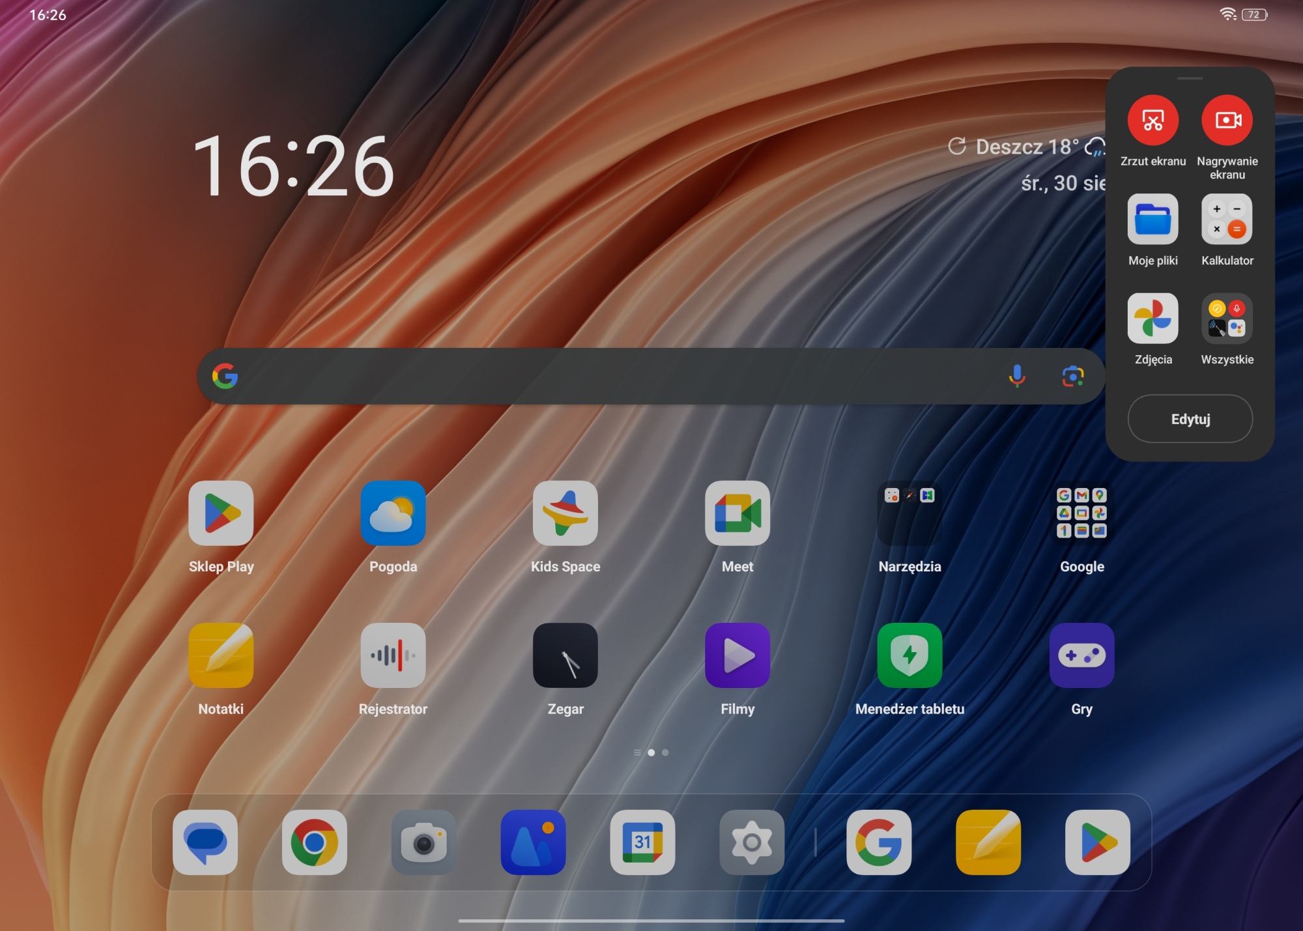Launch Menedżer tabletu security app
1303x931 pixels.
pyautogui.click(x=909, y=655)
